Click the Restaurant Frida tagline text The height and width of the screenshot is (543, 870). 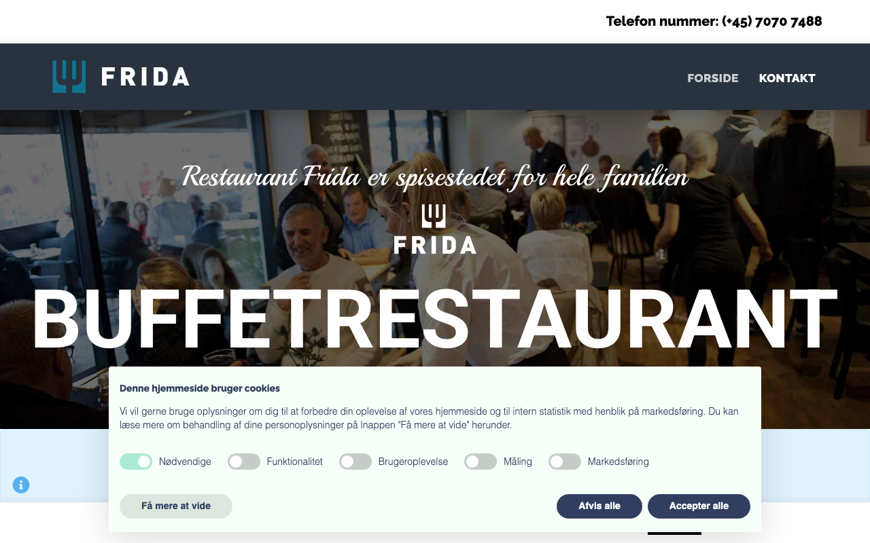tap(435, 177)
